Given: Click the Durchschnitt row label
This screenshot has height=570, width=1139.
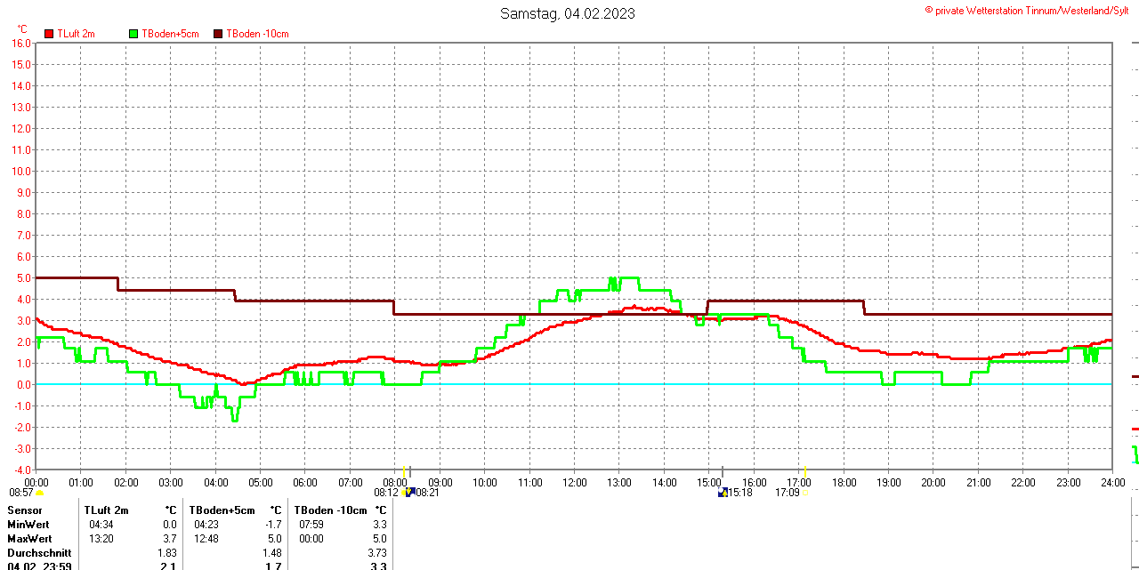Looking at the screenshot, I should 39,553.
